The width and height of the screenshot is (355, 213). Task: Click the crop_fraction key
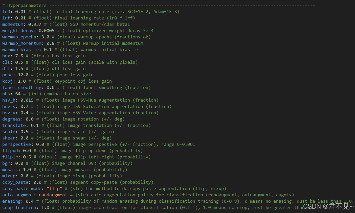click(19, 207)
